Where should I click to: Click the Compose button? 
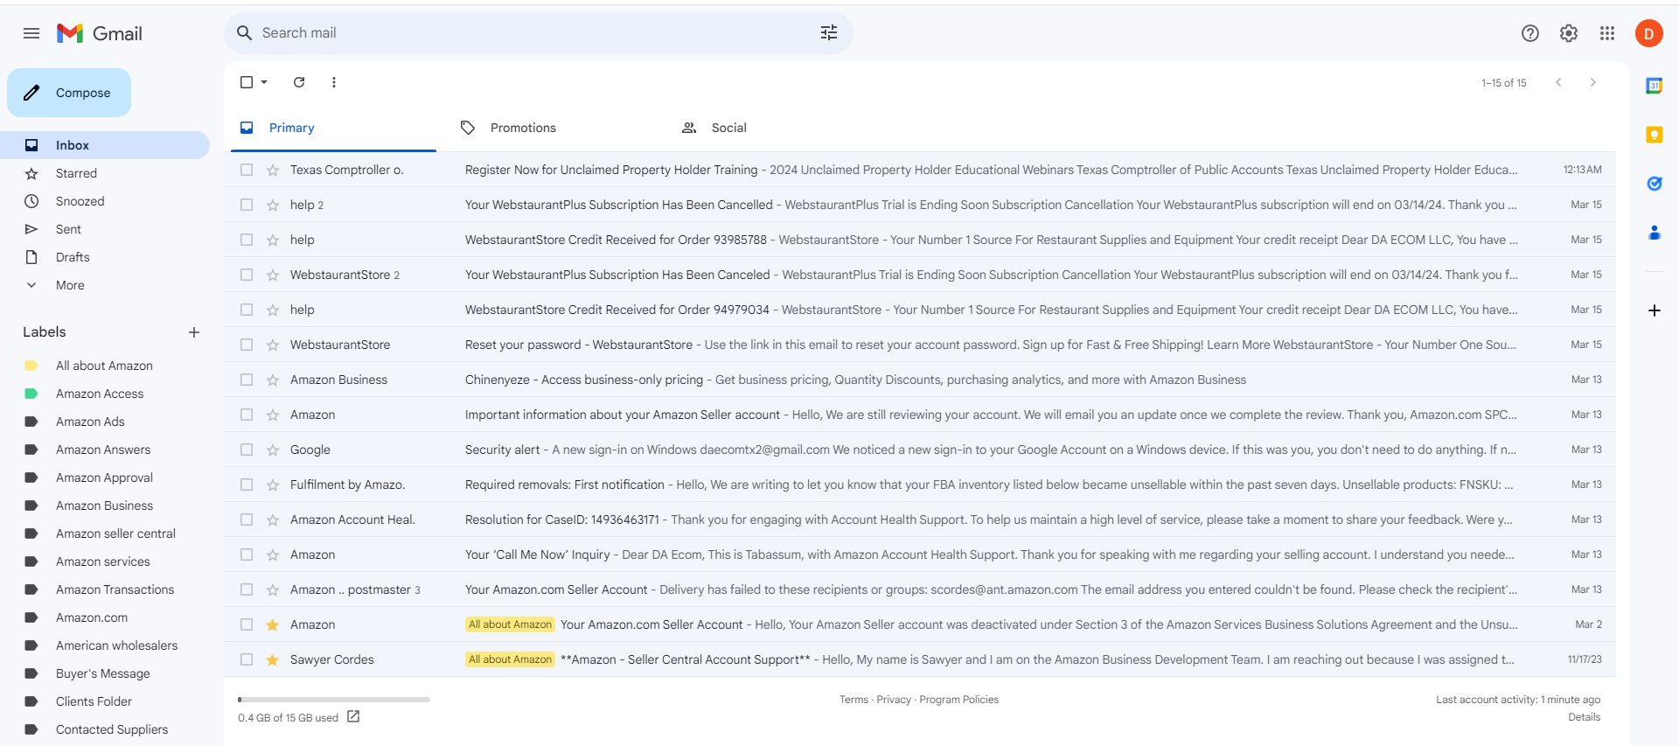(x=69, y=93)
